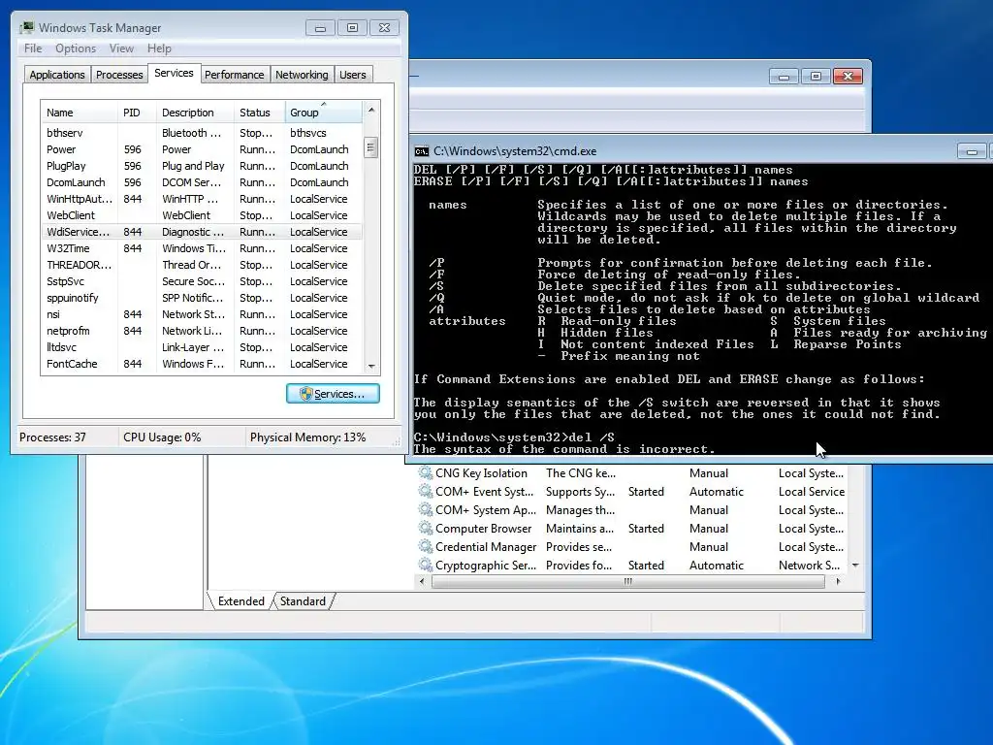Select COM+ Event Syst... in Services window
Screen dimensions: 993x745
click(x=631, y=492)
